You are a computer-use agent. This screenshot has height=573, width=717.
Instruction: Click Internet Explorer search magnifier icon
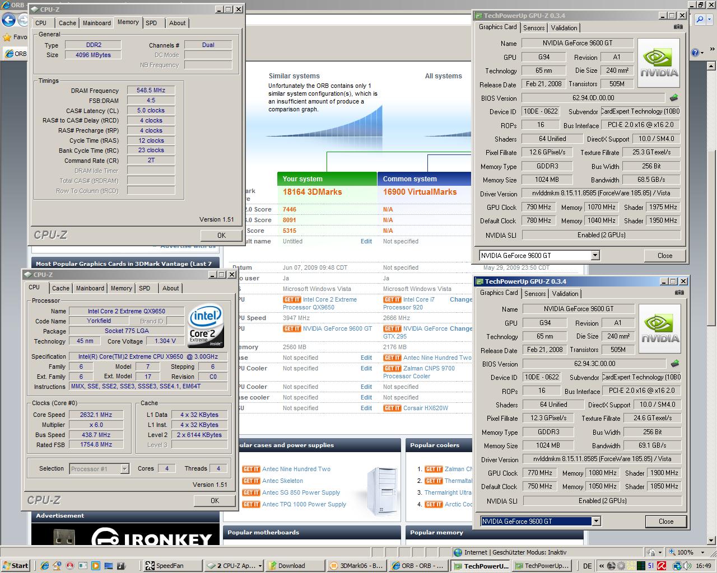[700, 20]
